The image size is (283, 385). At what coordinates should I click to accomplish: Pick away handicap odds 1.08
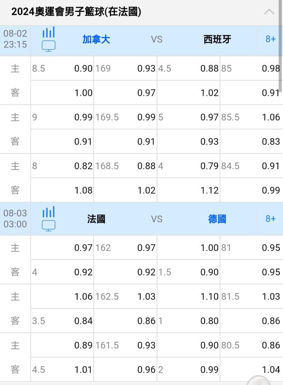point(62,190)
